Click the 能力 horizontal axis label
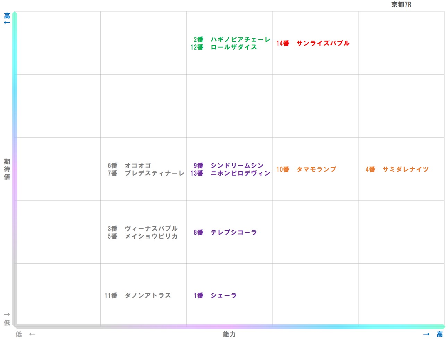 pos(229,334)
